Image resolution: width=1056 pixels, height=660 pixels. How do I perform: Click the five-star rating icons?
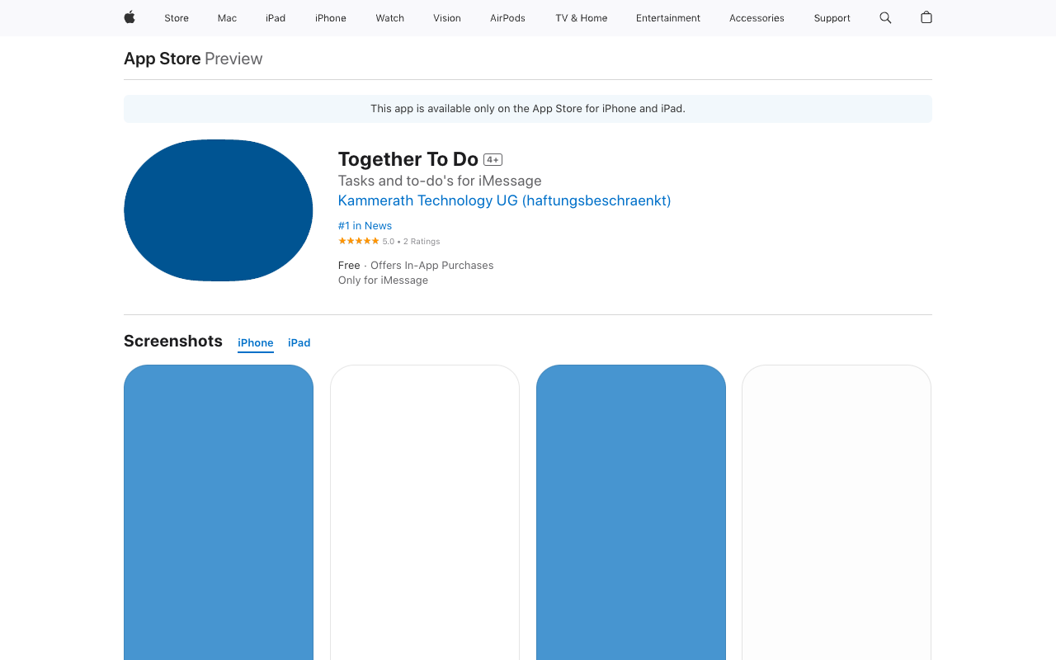click(358, 241)
